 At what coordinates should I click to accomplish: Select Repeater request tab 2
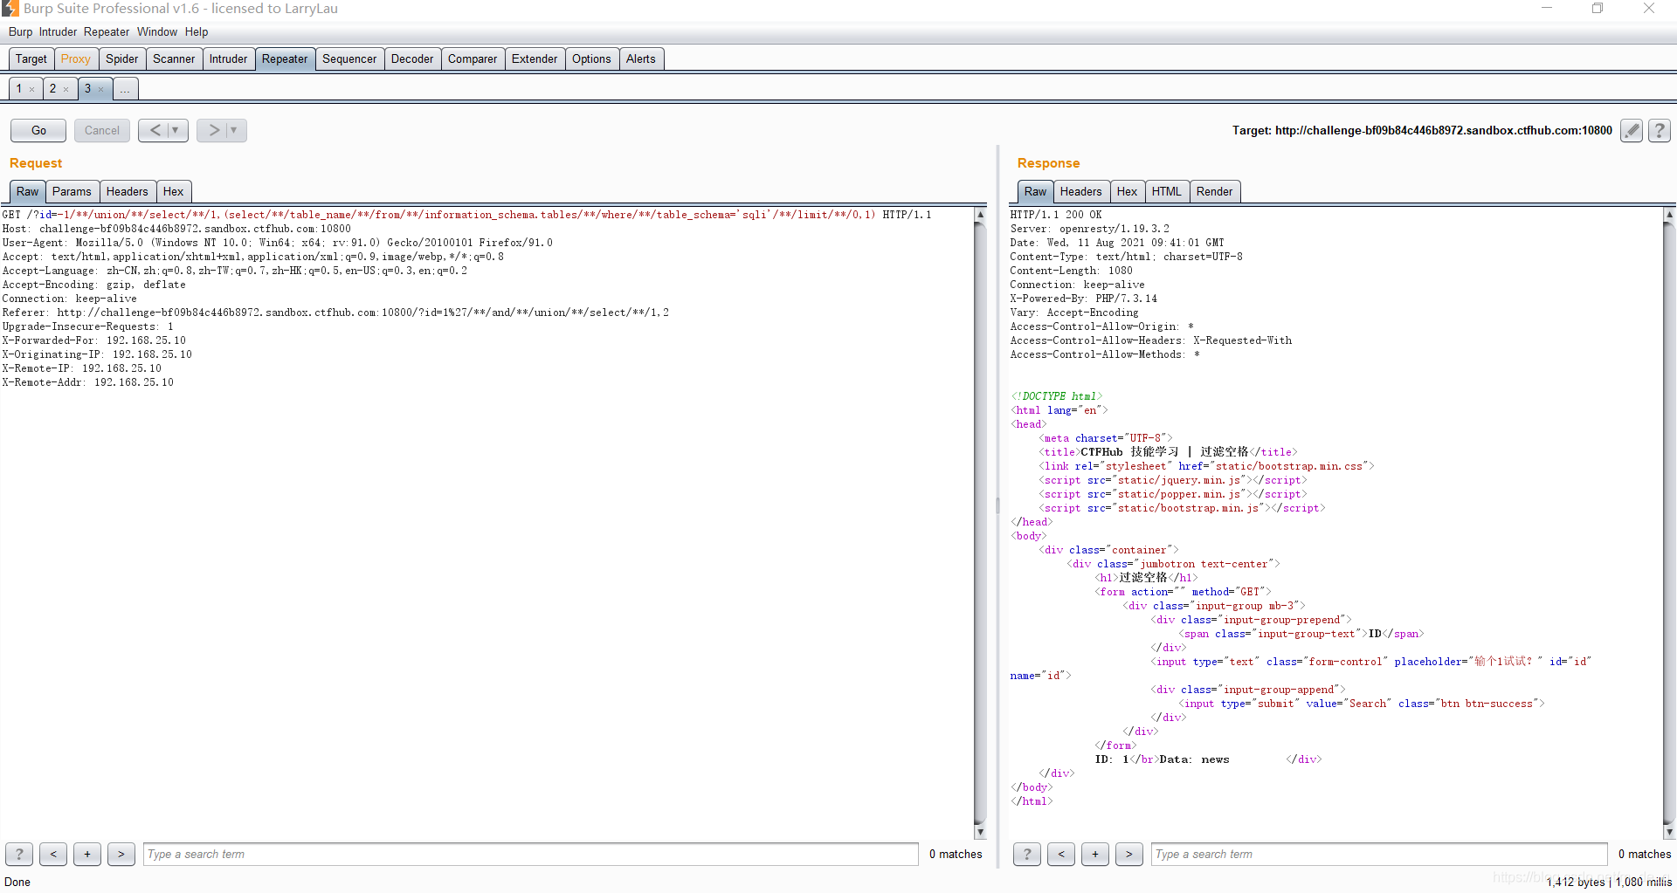[52, 89]
